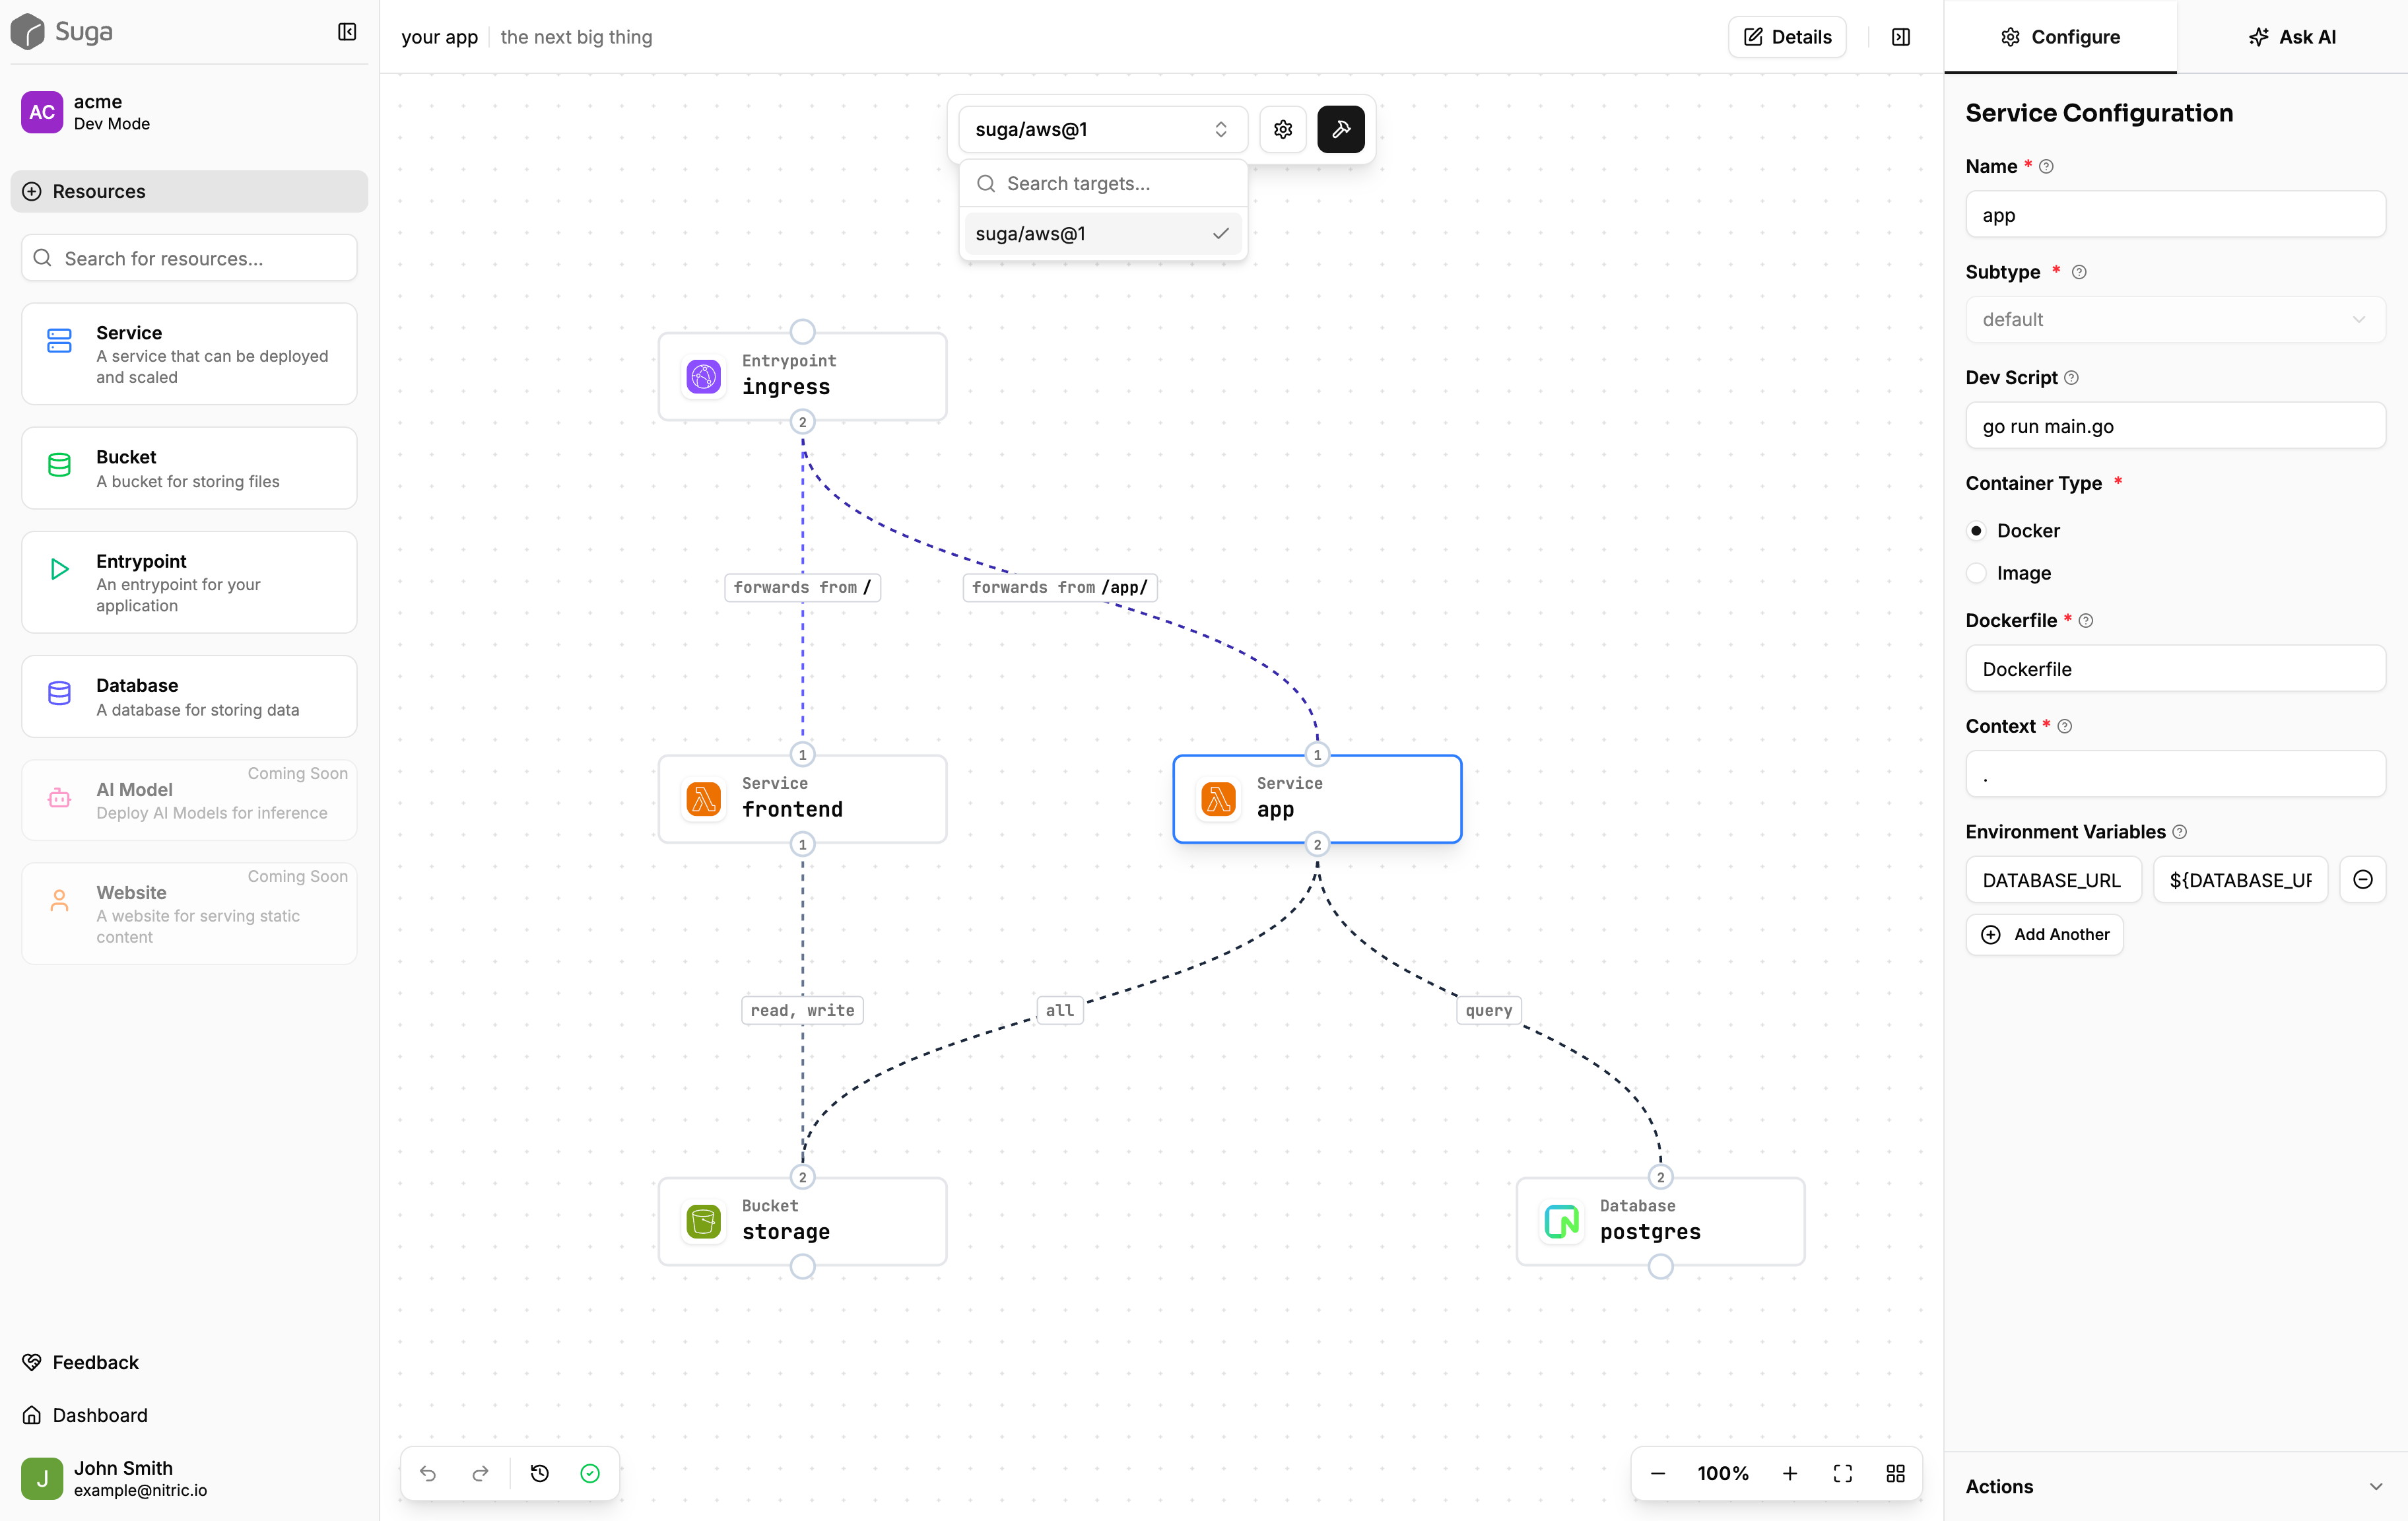Open version history clock icon
The image size is (2408, 1521).
click(539, 1473)
